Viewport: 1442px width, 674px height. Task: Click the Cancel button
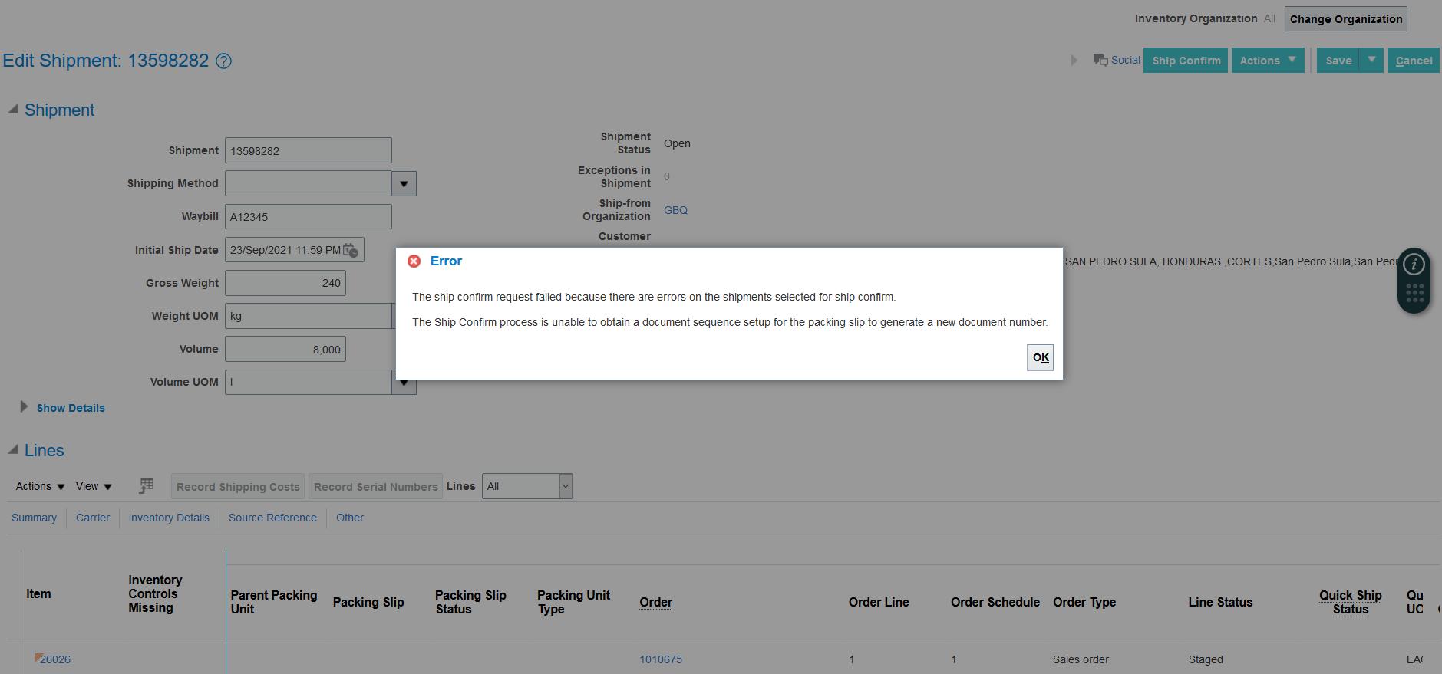click(1414, 61)
